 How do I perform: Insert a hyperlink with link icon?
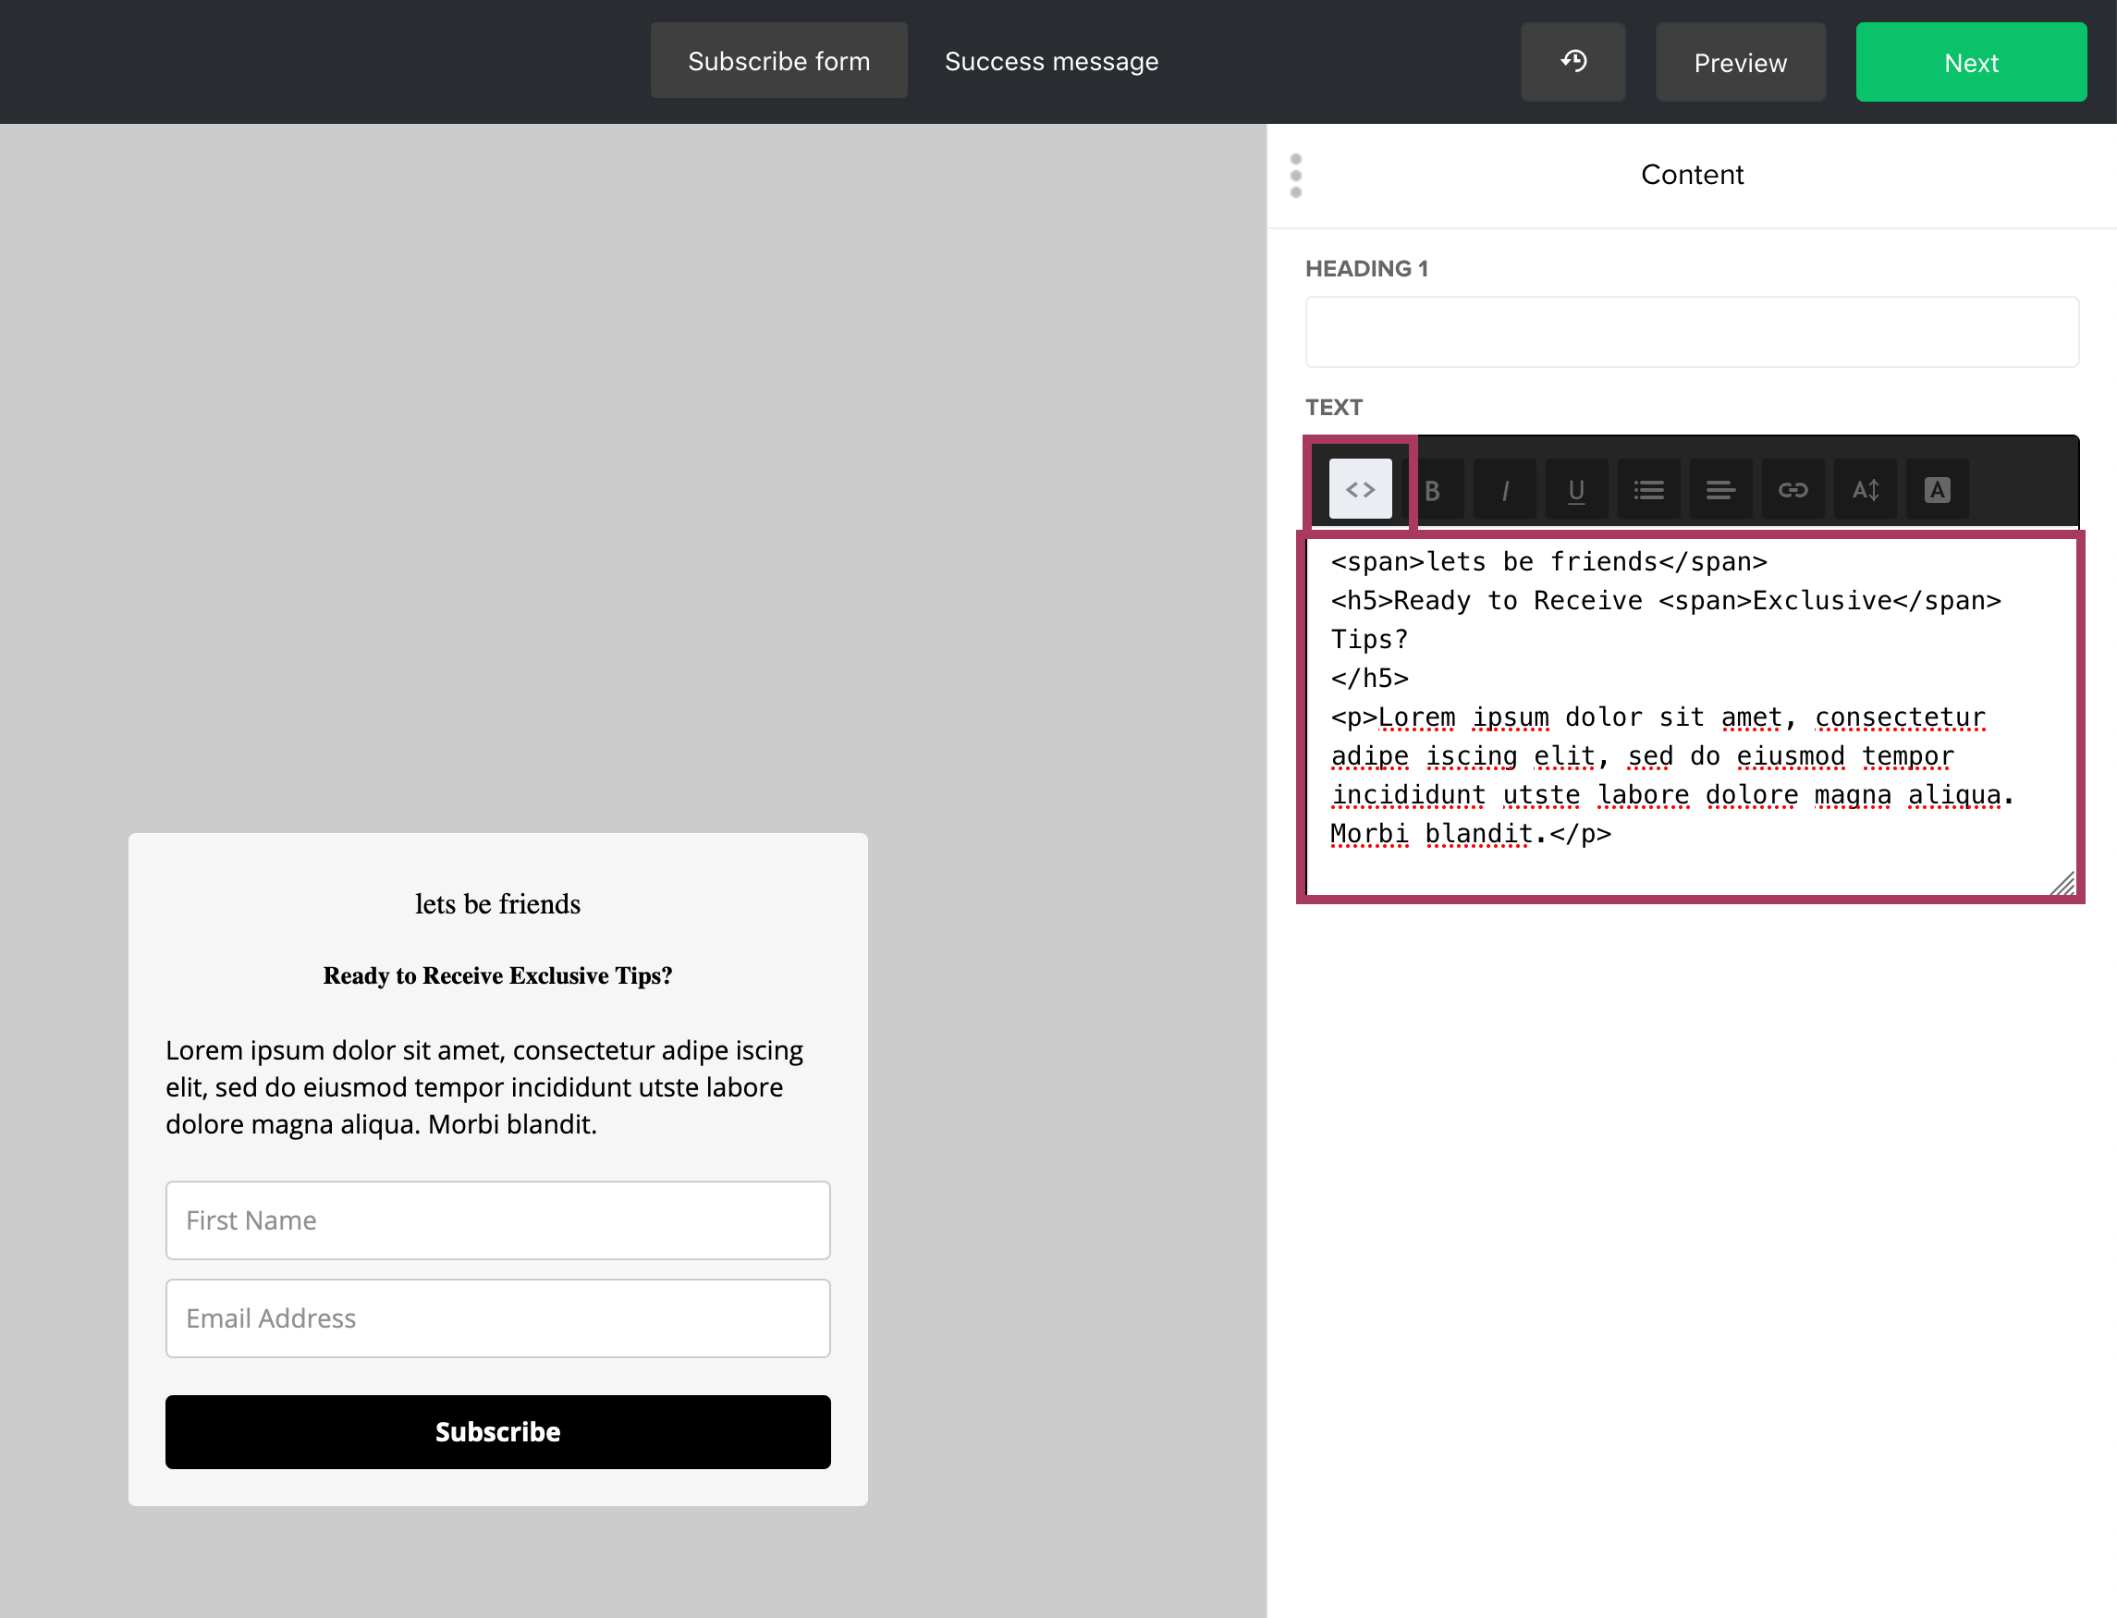[x=1793, y=489]
